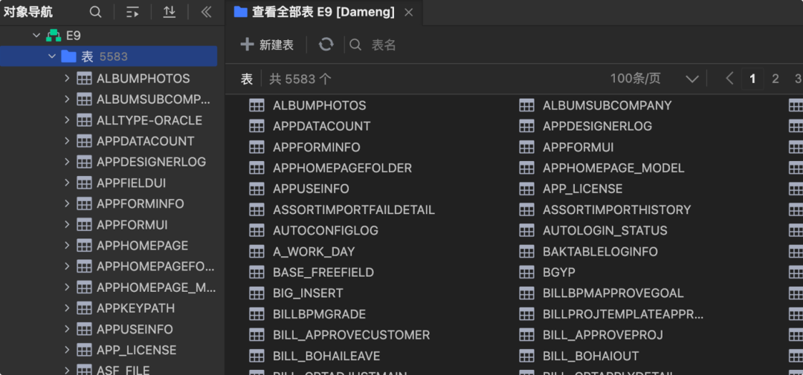This screenshot has height=375, width=803.
Task: Click APPFORMINFO in the table grid
Action: tap(317, 147)
